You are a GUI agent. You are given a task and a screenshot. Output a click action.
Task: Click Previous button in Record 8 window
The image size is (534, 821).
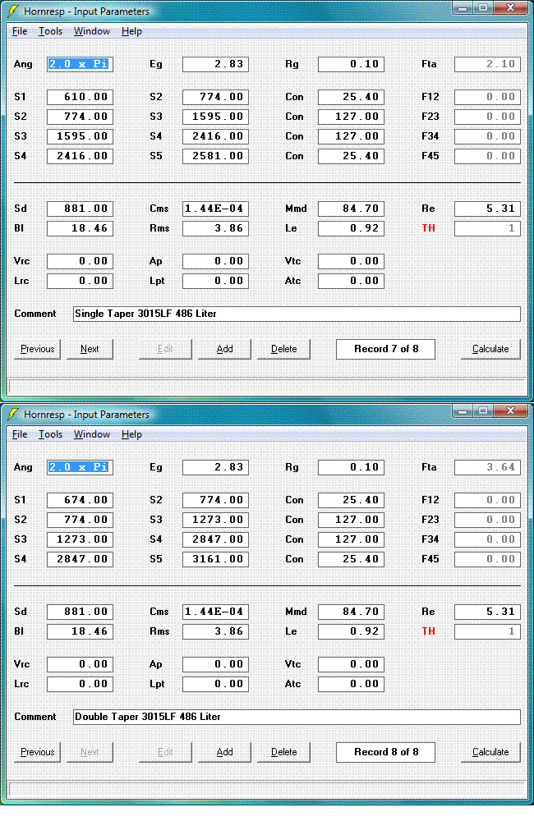point(37,752)
